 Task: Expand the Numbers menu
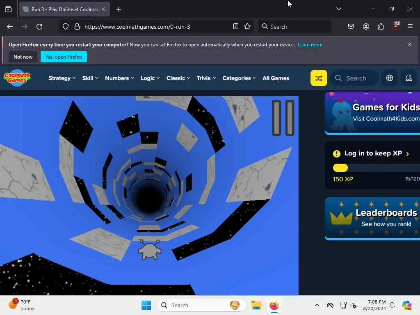(x=119, y=78)
